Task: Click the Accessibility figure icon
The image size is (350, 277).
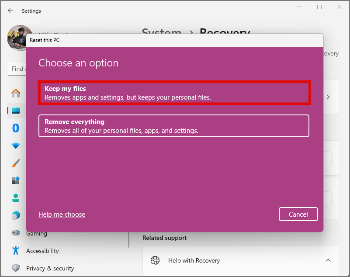Action: [x=16, y=250]
